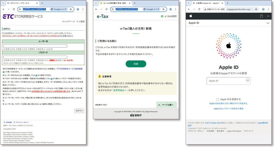Viewport: 275px width, 152px height.
Task: Click arrow submit button in Apple ID field
Action: point(248,80)
